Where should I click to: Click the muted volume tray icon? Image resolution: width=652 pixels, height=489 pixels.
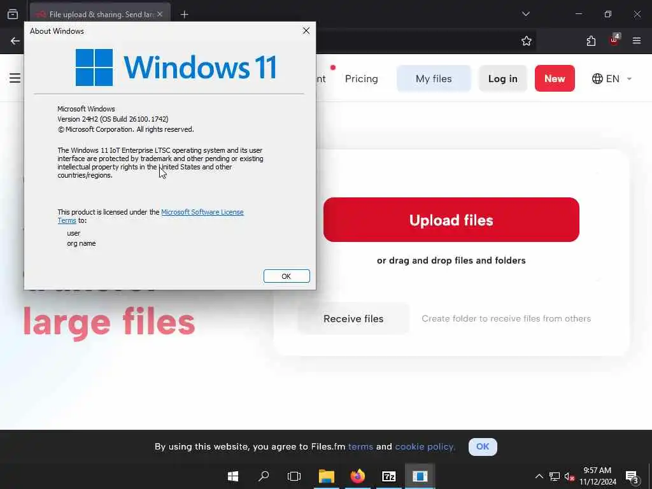pos(569,476)
